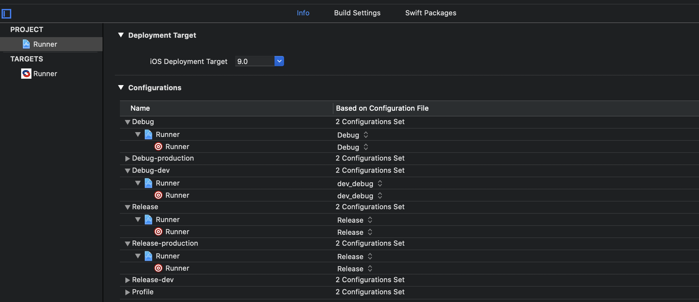Viewport: 699px width, 302px height.
Task: Expand the Release-dev configuration row
Action: click(x=127, y=280)
